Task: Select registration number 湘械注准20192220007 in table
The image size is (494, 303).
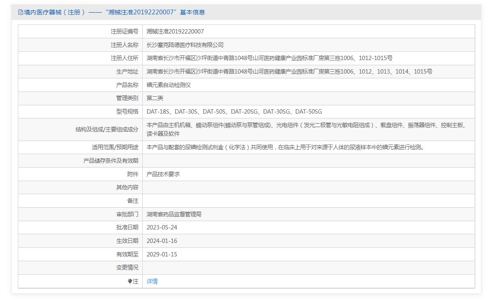Action: 175,31
